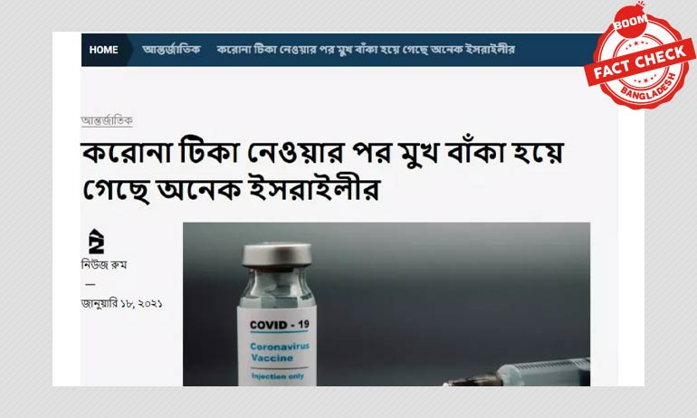Click the red FACT CHECK ribbon
Screen dimensions: 697x418
click(640, 62)
